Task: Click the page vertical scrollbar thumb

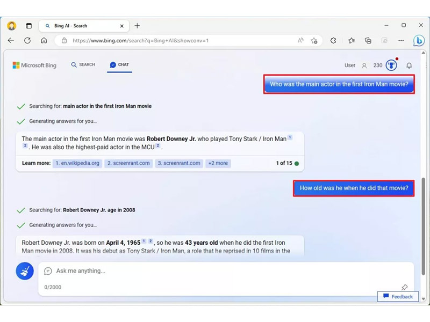Action: (424, 226)
